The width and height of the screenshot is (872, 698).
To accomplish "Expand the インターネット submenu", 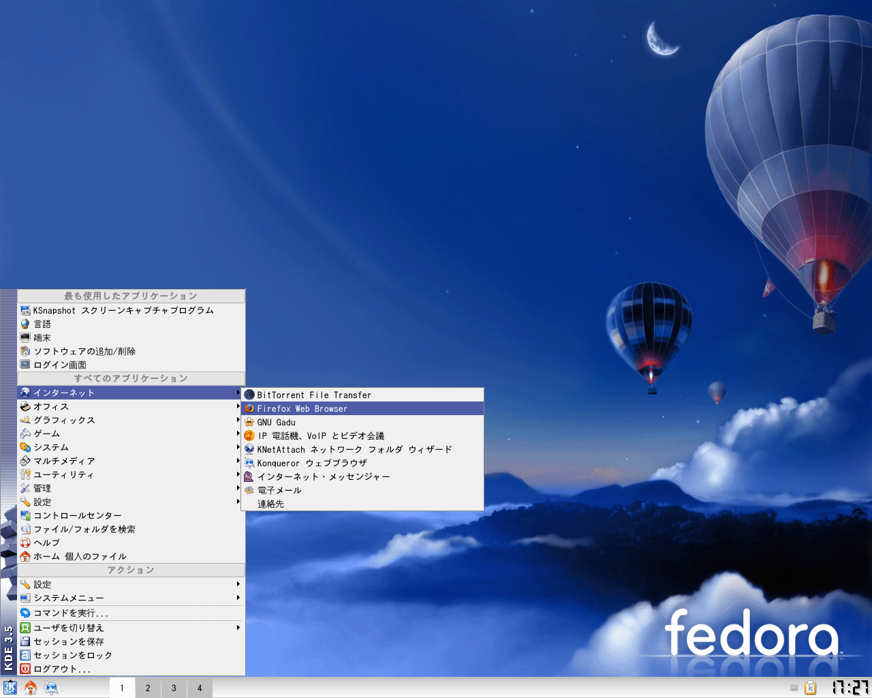I will pyautogui.click(x=131, y=393).
